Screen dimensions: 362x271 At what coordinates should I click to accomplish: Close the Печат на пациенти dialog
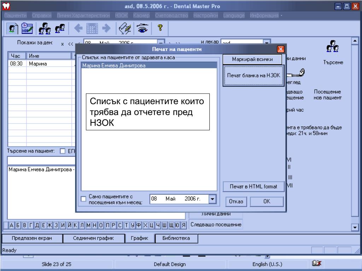click(x=280, y=49)
